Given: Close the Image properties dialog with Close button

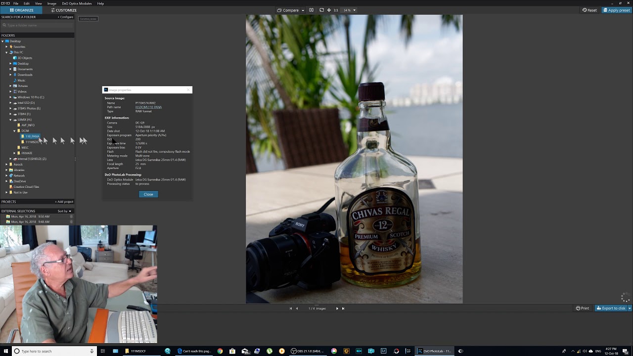Looking at the screenshot, I should [148, 194].
